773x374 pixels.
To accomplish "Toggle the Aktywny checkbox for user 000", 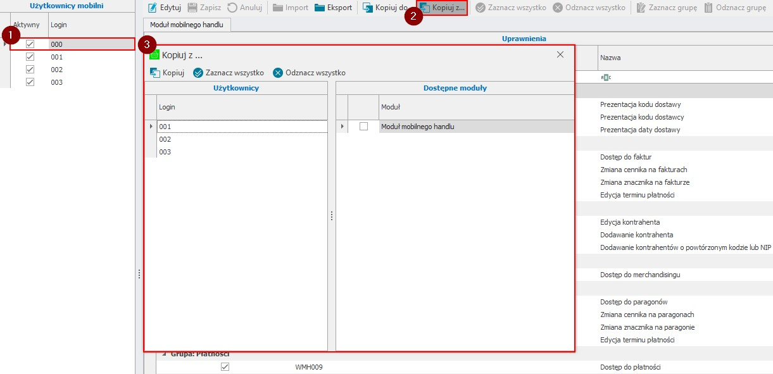I will pos(30,44).
